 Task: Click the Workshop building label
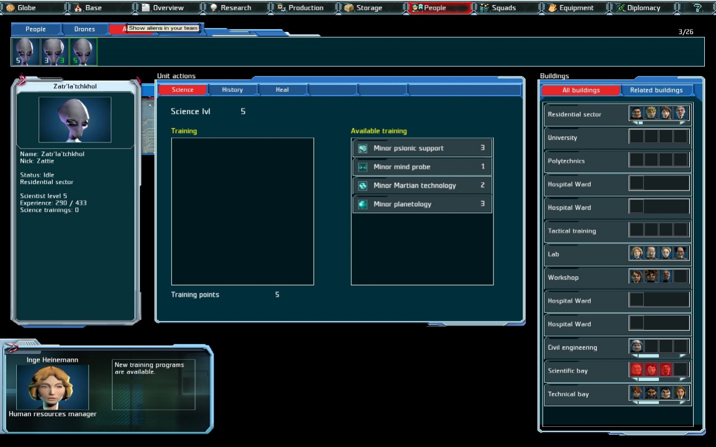pos(563,278)
